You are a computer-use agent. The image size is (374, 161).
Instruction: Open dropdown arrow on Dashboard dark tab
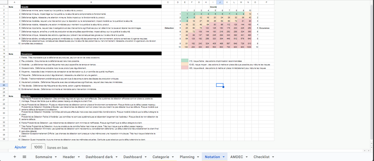[116, 157]
